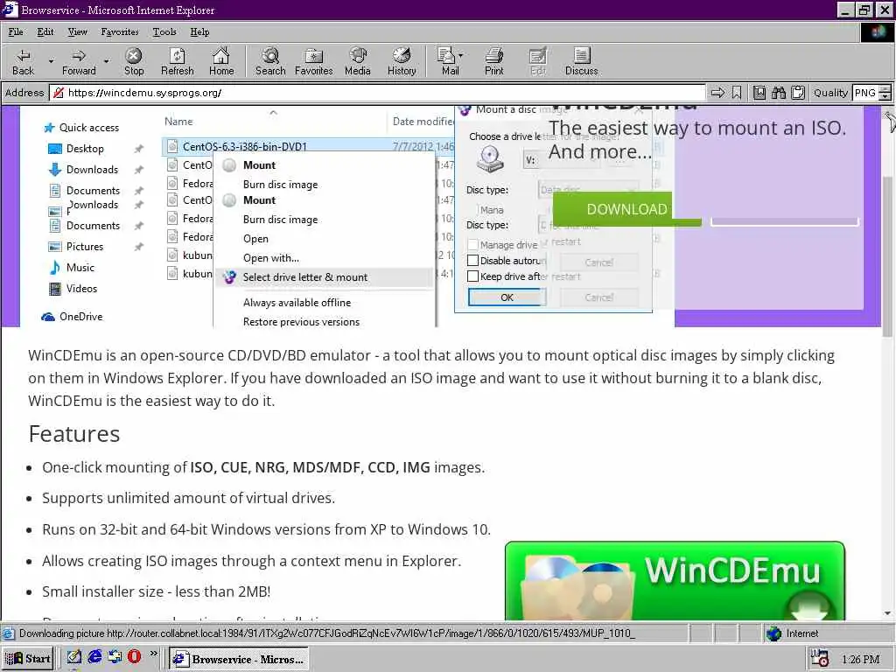Stop loading with the Stop button
This screenshot has width=896, height=672.
pyautogui.click(x=134, y=62)
